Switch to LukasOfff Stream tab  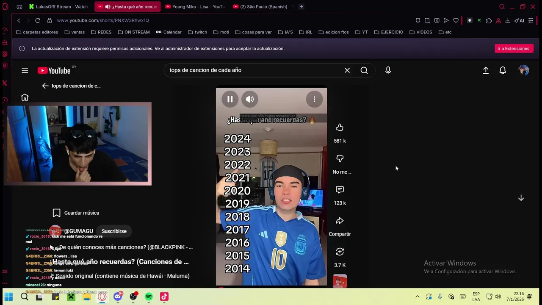click(58, 7)
